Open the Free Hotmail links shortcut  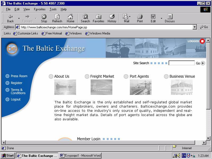tap(52, 33)
